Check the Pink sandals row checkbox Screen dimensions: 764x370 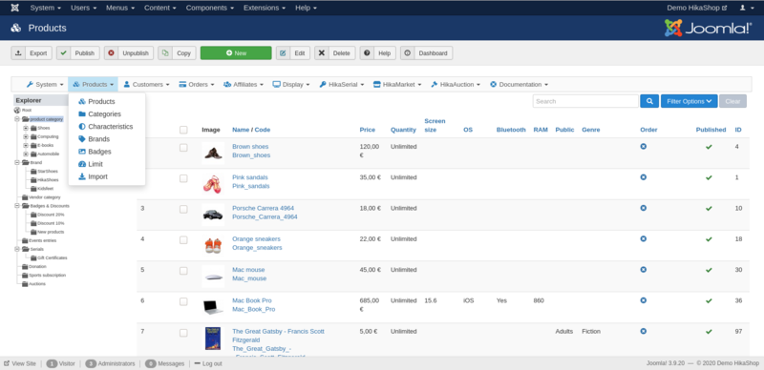(x=183, y=178)
